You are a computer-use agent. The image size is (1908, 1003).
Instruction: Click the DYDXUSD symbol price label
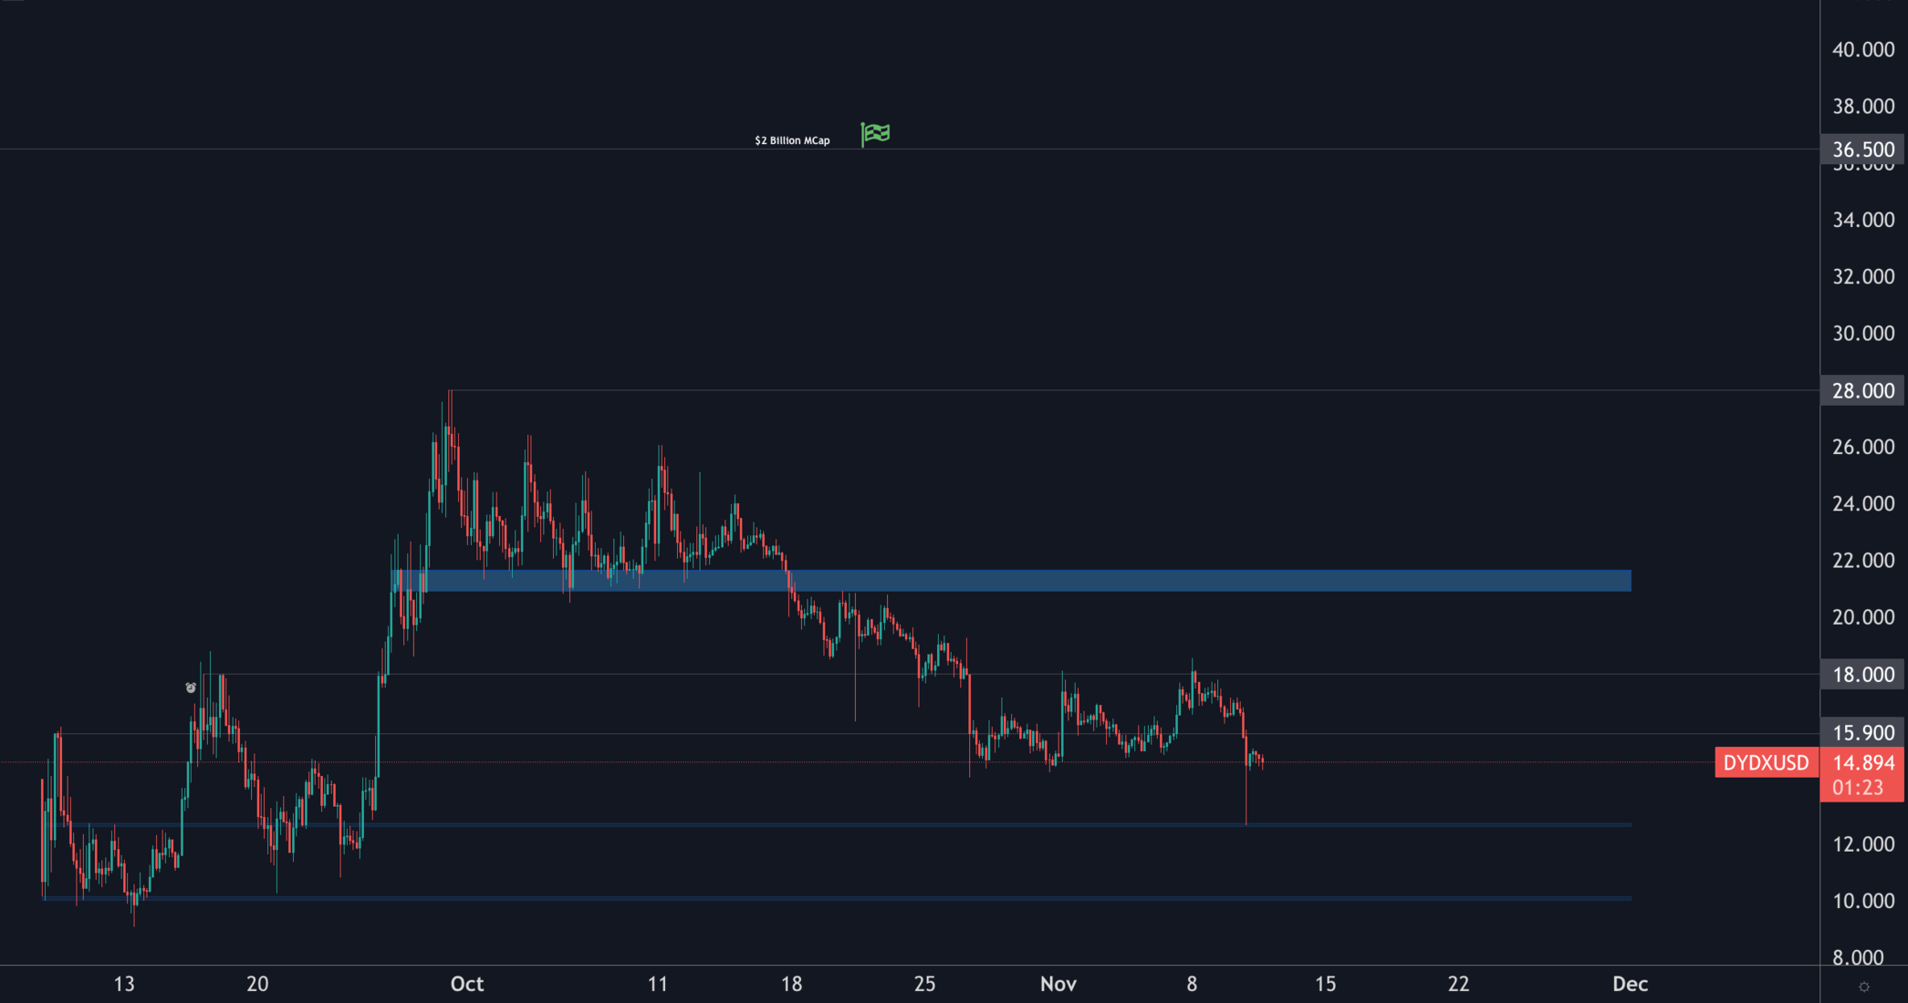click(1766, 762)
